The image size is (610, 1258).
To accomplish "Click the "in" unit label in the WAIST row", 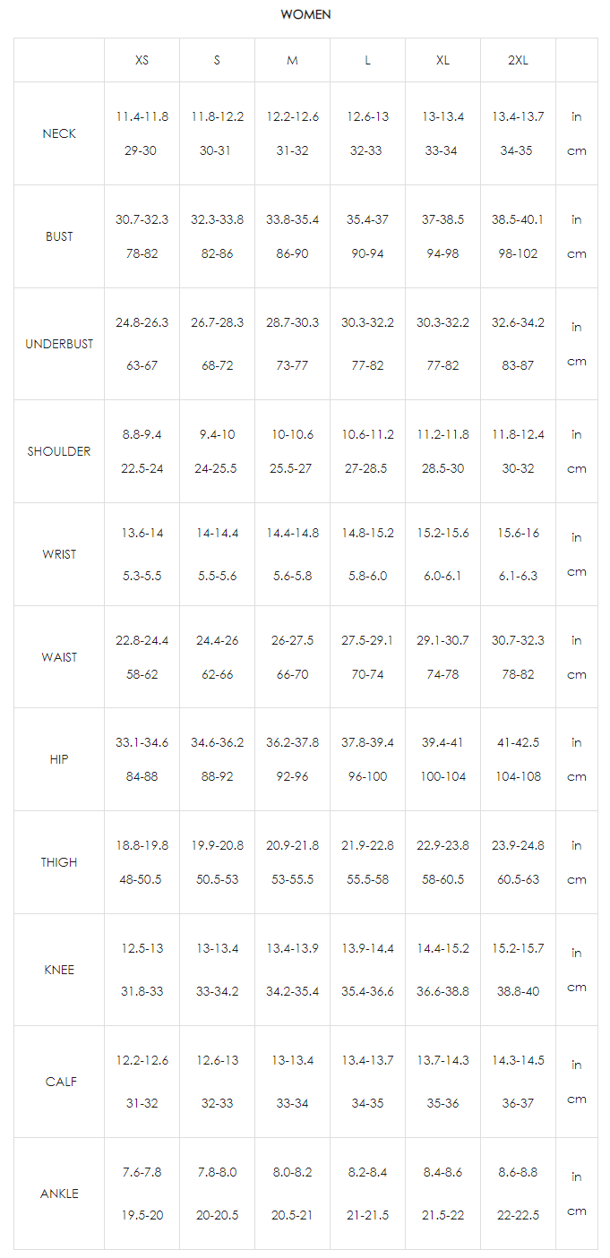I will [x=576, y=640].
